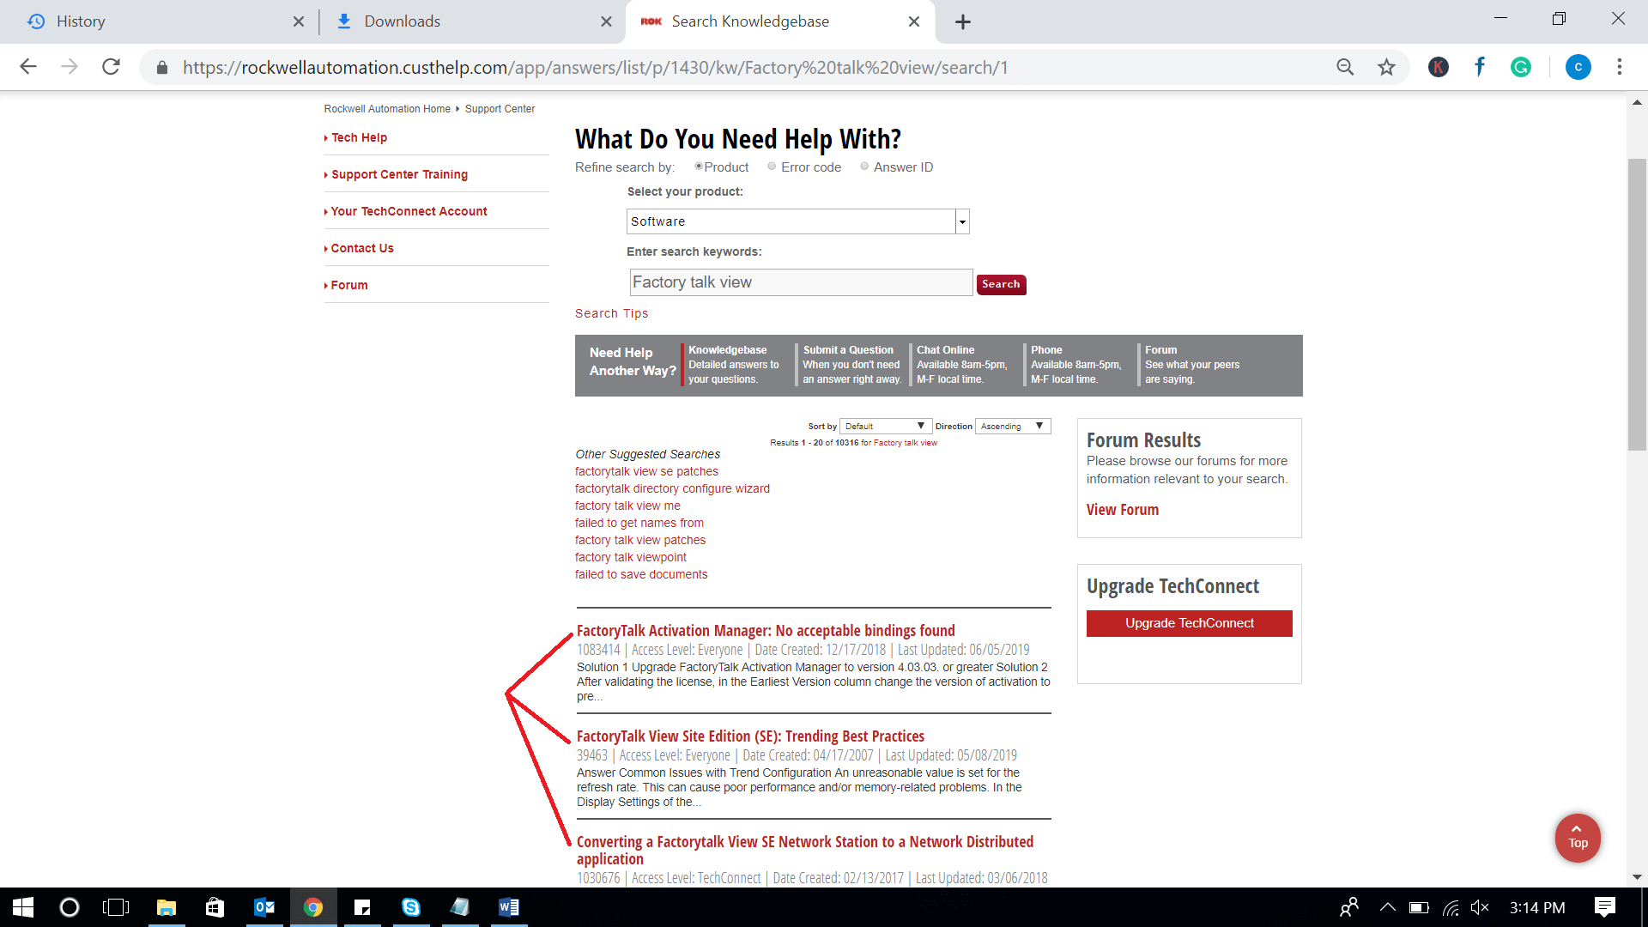Click the zoom magnifier icon in address bar
This screenshot has height=927, width=1648.
(x=1345, y=67)
